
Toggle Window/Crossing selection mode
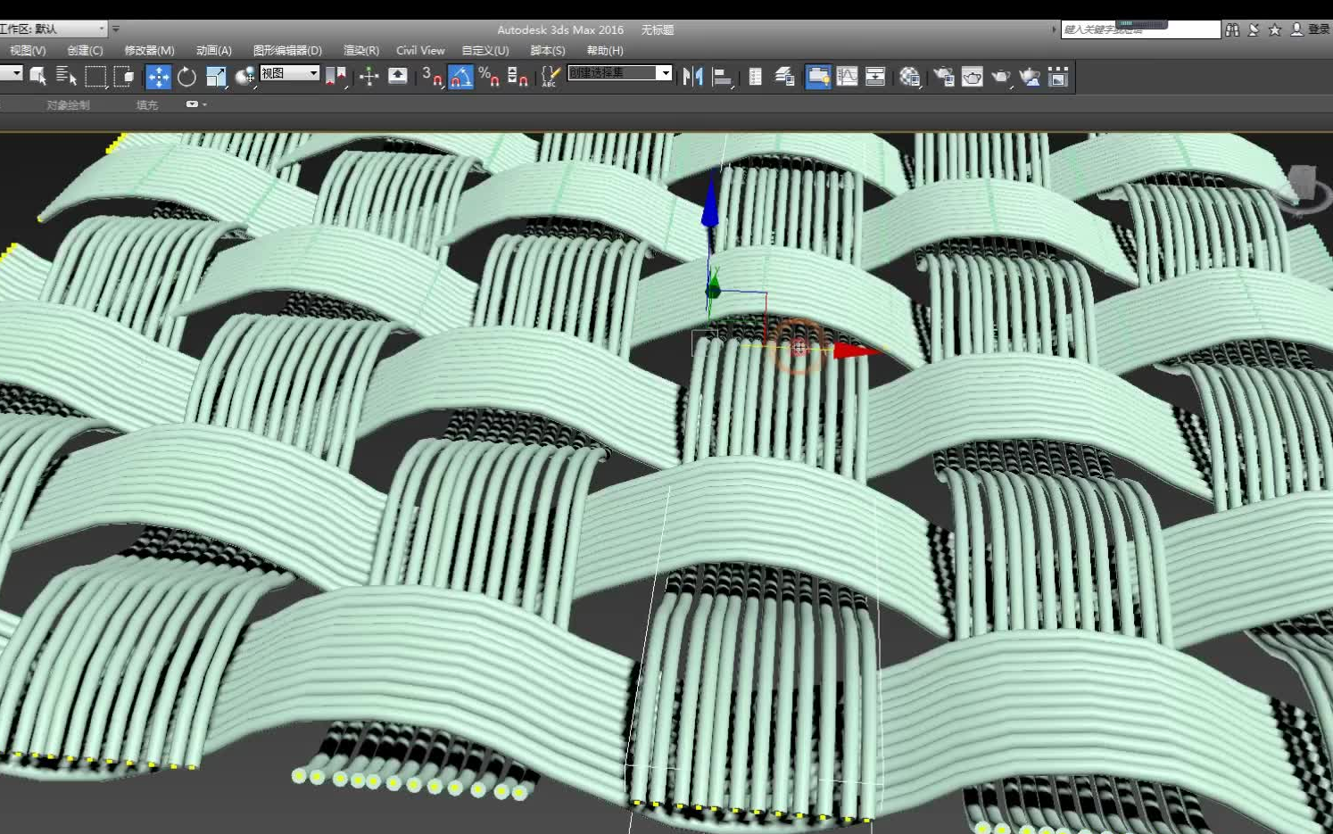tap(124, 77)
